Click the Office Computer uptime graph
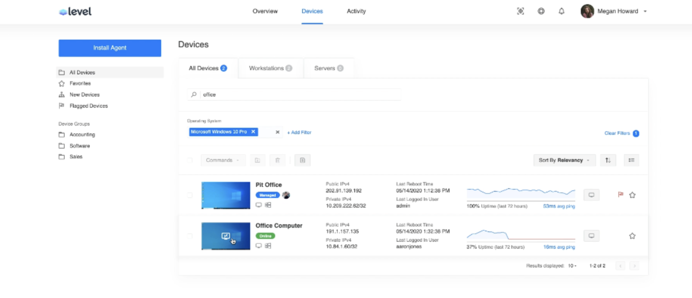 pyautogui.click(x=521, y=235)
